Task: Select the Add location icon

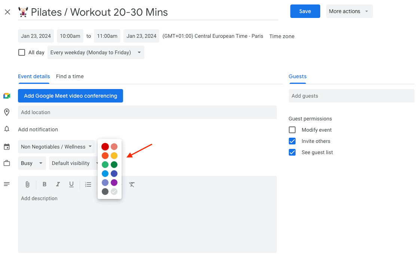Action: (x=7, y=112)
